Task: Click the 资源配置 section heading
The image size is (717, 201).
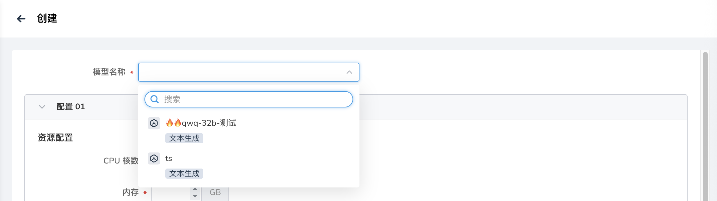Action: 55,138
